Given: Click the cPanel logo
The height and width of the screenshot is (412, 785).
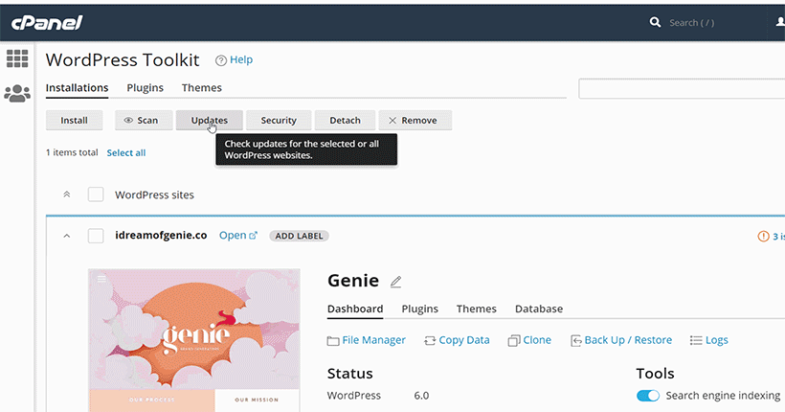Looking at the screenshot, I should [47, 23].
